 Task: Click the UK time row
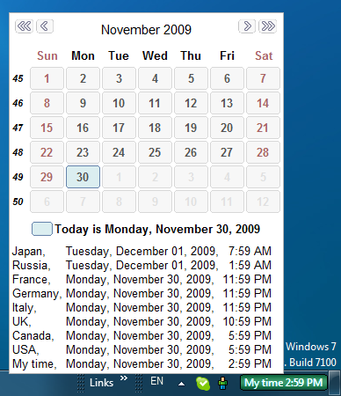pos(141,321)
